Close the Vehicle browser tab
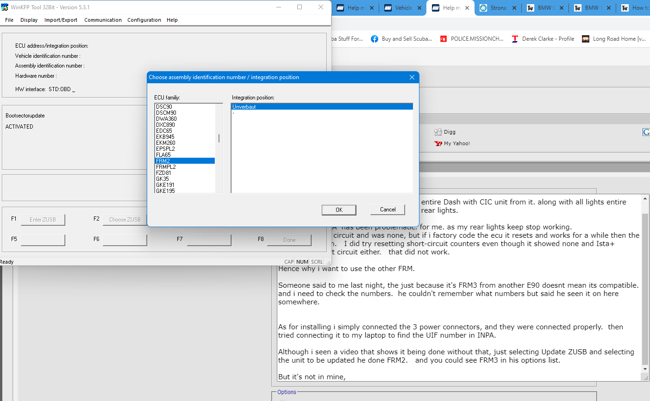650x401 pixels. 419,8
